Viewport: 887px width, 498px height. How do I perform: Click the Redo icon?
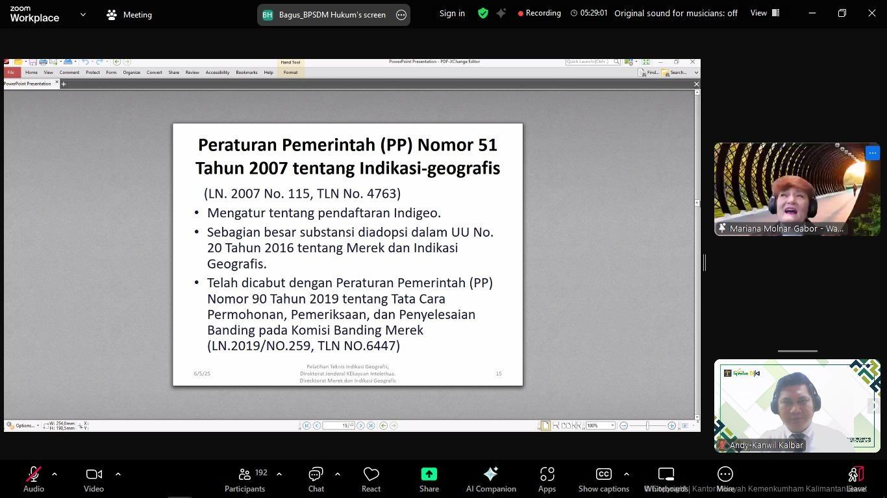99,62
